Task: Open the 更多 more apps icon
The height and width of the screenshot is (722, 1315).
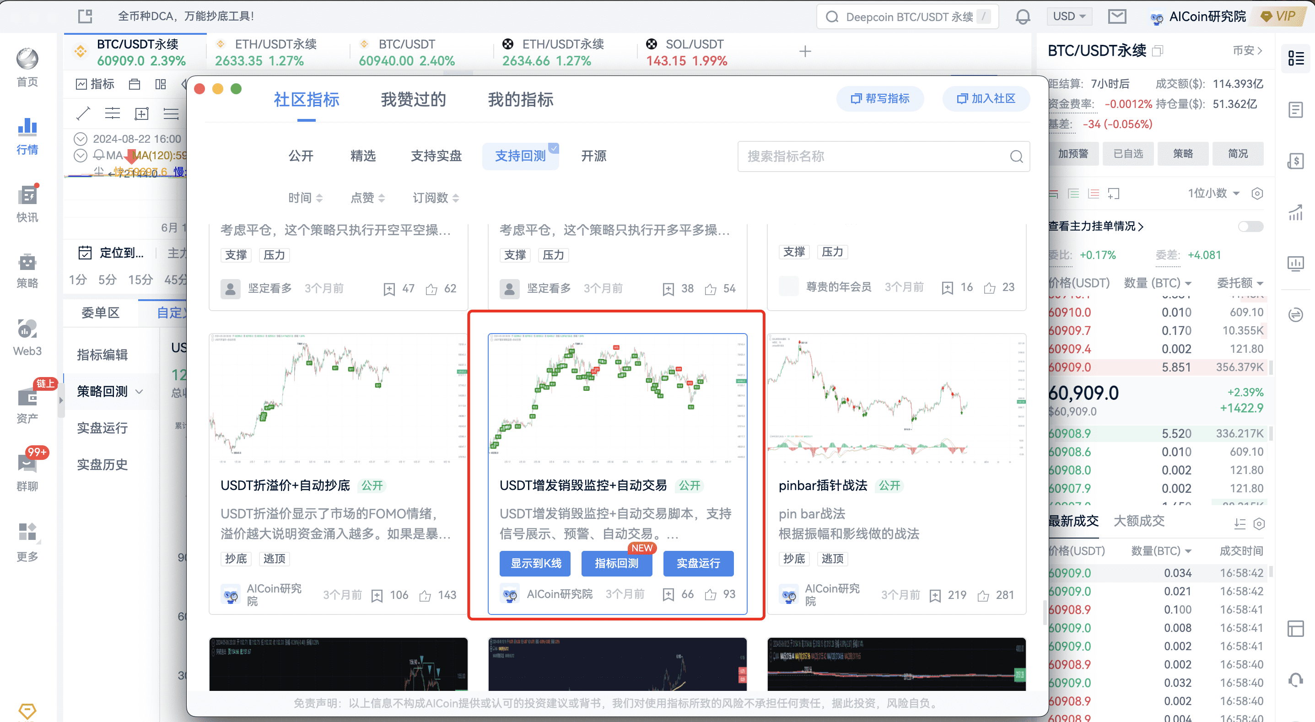Action: tap(27, 532)
